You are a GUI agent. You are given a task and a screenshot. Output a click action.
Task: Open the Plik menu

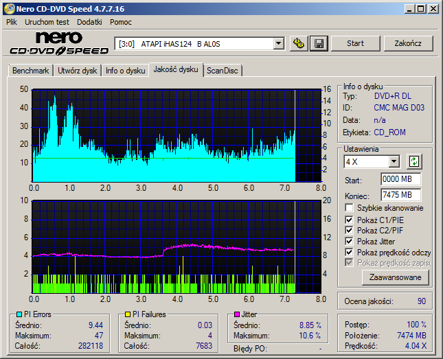coord(12,22)
